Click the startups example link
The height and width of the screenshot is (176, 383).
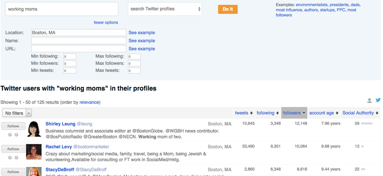coord(327,10)
